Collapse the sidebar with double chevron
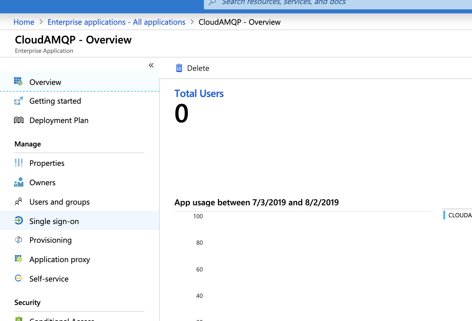The width and height of the screenshot is (472, 321). pyautogui.click(x=151, y=65)
